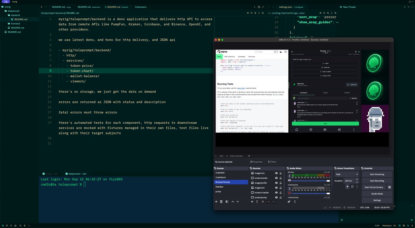Screen dimensions: 415x228
Task: Enable Studio Mode in OBS
Action: [377, 194]
